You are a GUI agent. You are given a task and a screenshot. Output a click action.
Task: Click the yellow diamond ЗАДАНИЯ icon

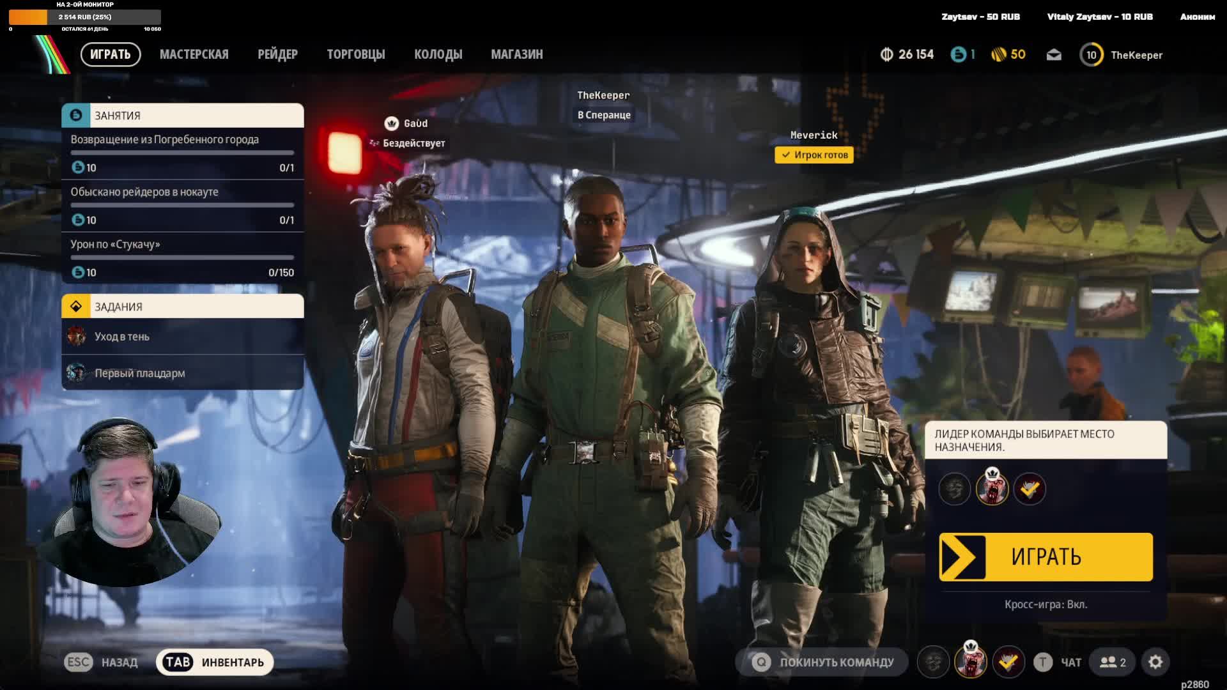point(76,307)
